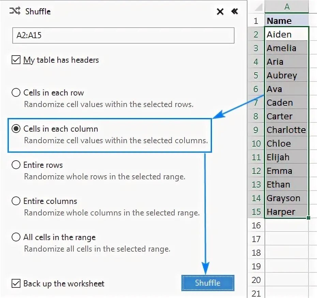Choose the Entire rows radio button
The height and width of the screenshot is (298, 317).
[16, 165]
